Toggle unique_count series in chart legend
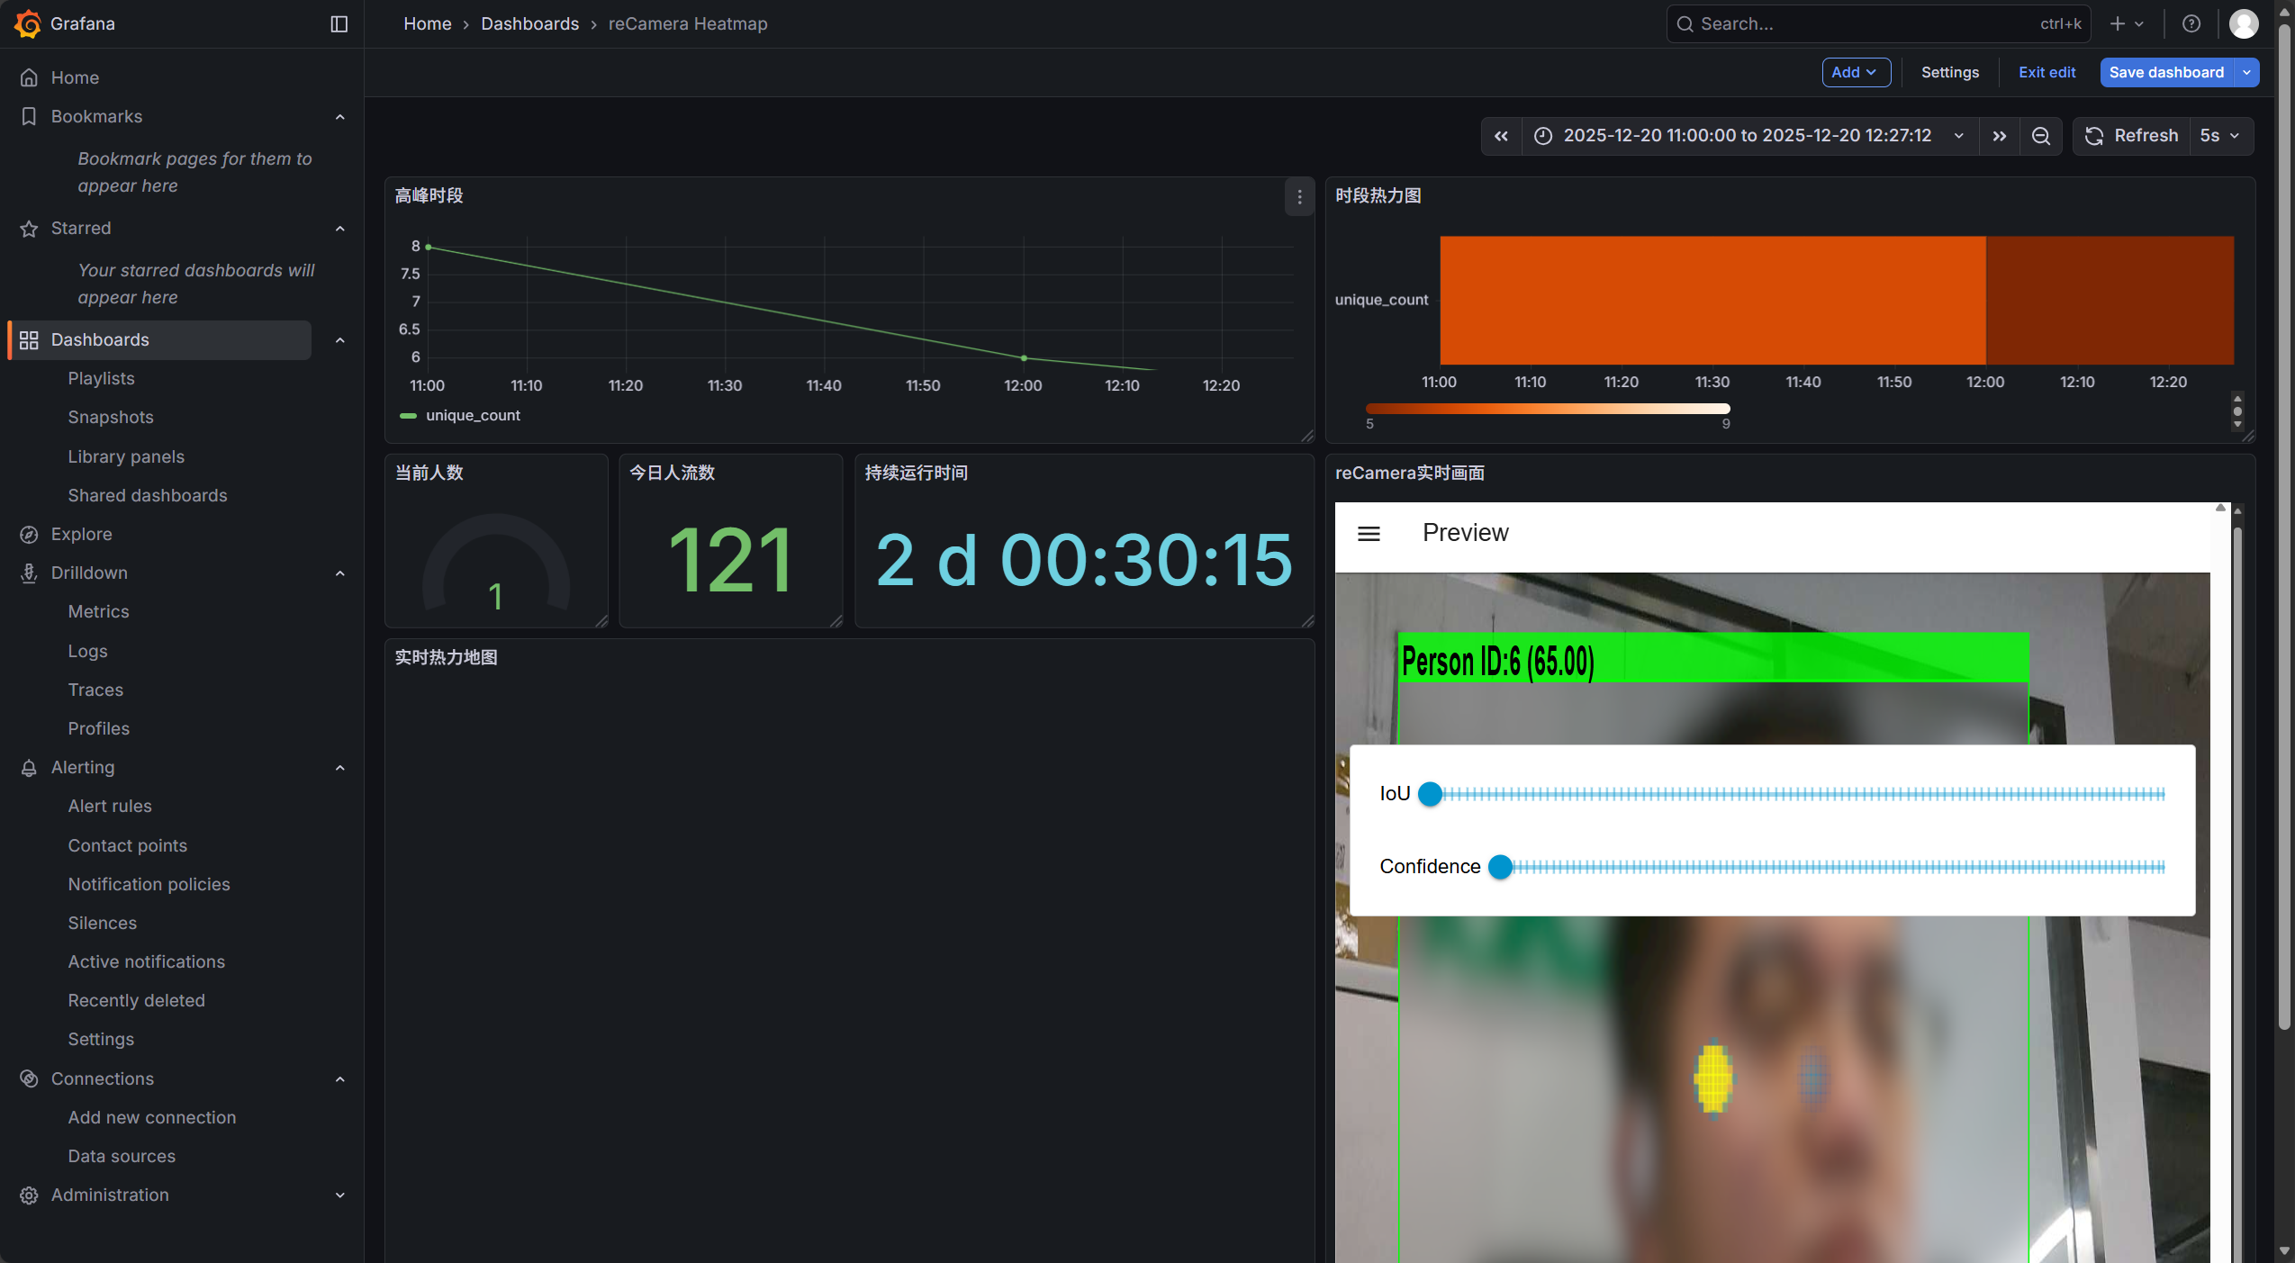2295x1263 pixels. (x=472, y=416)
